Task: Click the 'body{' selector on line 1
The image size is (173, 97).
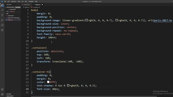Action: tap(35, 10)
